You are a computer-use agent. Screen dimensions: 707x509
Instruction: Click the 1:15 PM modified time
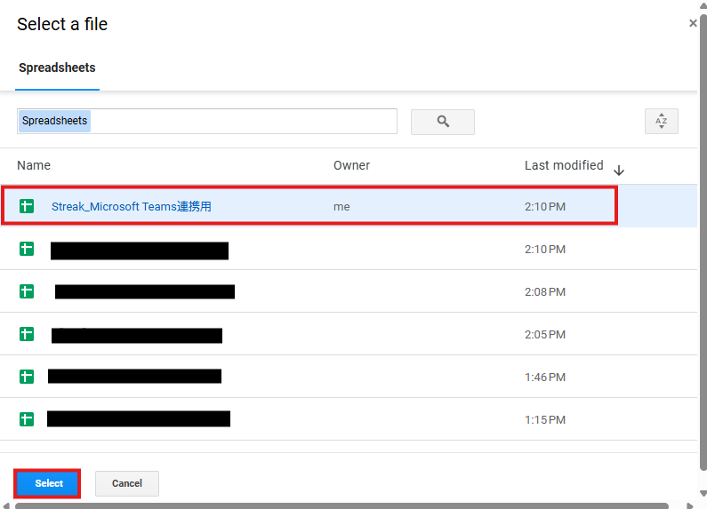544,420
